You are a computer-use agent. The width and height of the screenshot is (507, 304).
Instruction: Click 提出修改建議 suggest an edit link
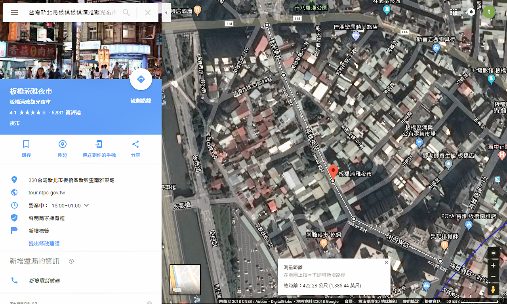tap(44, 243)
